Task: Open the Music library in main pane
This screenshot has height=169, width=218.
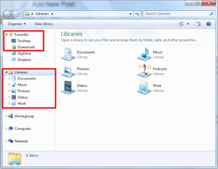Action: pos(151,54)
